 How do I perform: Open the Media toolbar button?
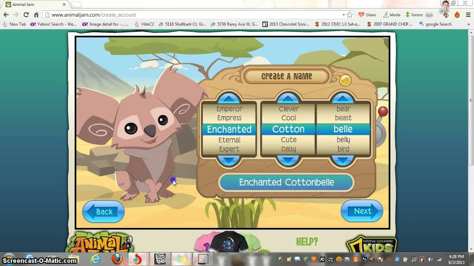(392, 15)
